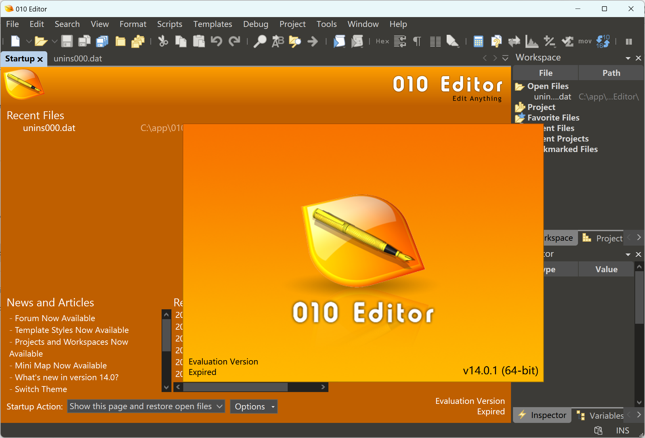Click the highlighter tool icon
Viewport: 645px width, 438px height.
coord(453,41)
